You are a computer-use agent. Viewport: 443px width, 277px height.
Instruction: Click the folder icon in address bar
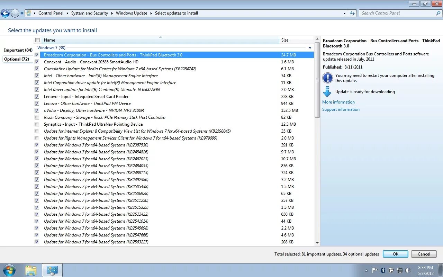point(29,13)
